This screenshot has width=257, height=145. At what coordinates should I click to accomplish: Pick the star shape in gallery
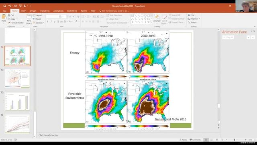tap(149, 22)
